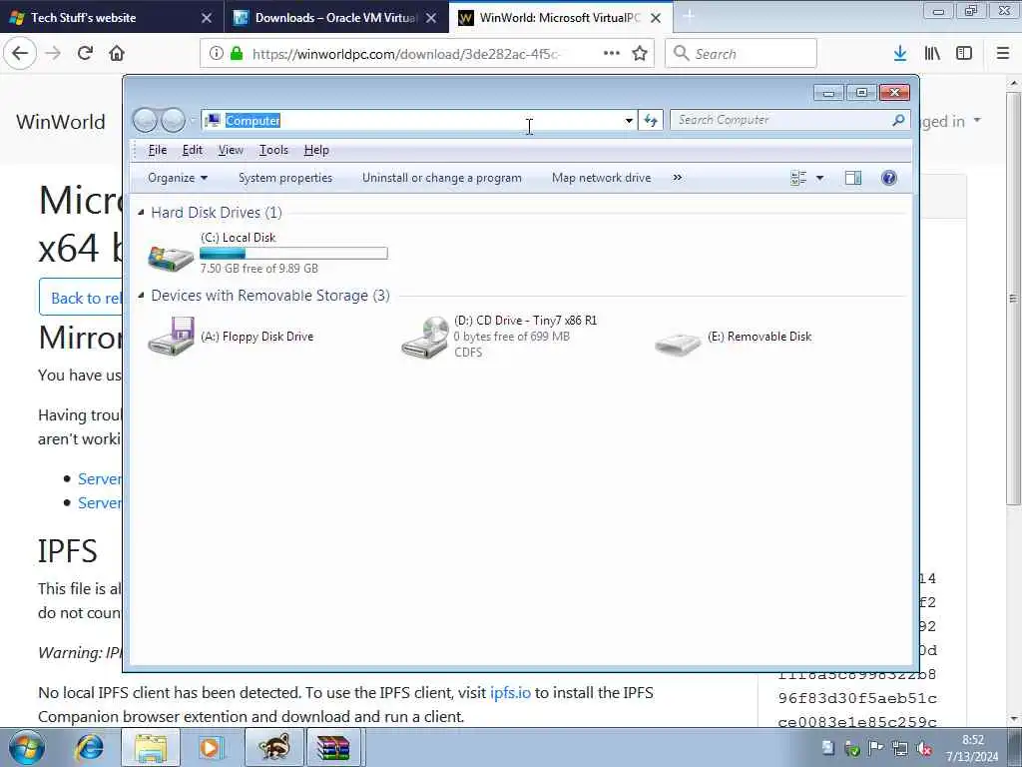Open Firefox page actions three-dot menu
The image size is (1022, 767).
point(612,54)
